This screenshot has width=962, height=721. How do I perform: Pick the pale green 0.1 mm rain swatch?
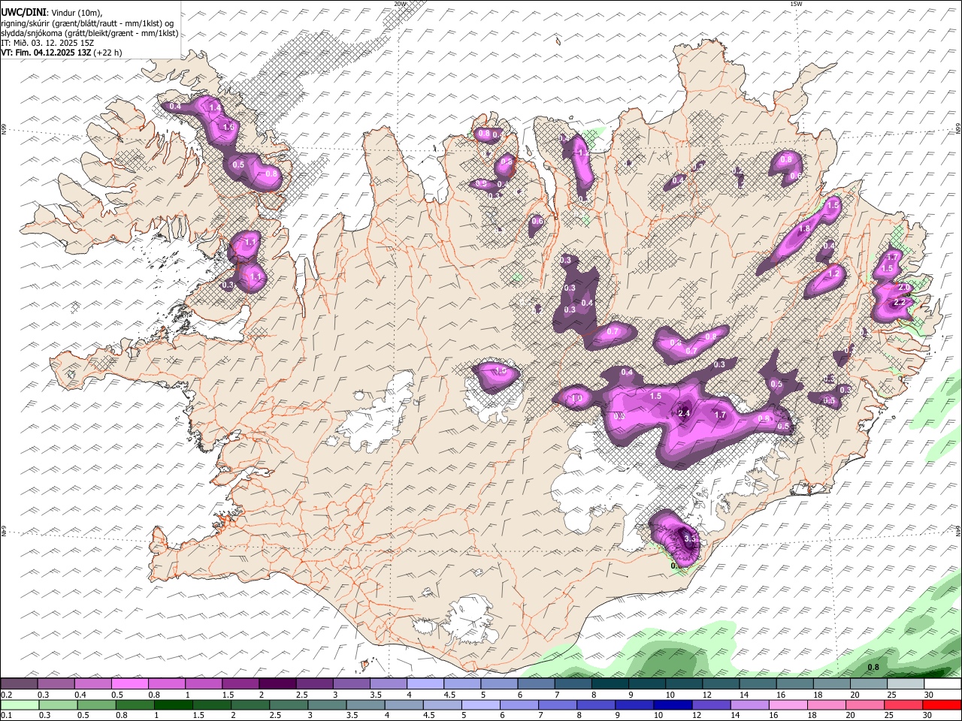20,704
